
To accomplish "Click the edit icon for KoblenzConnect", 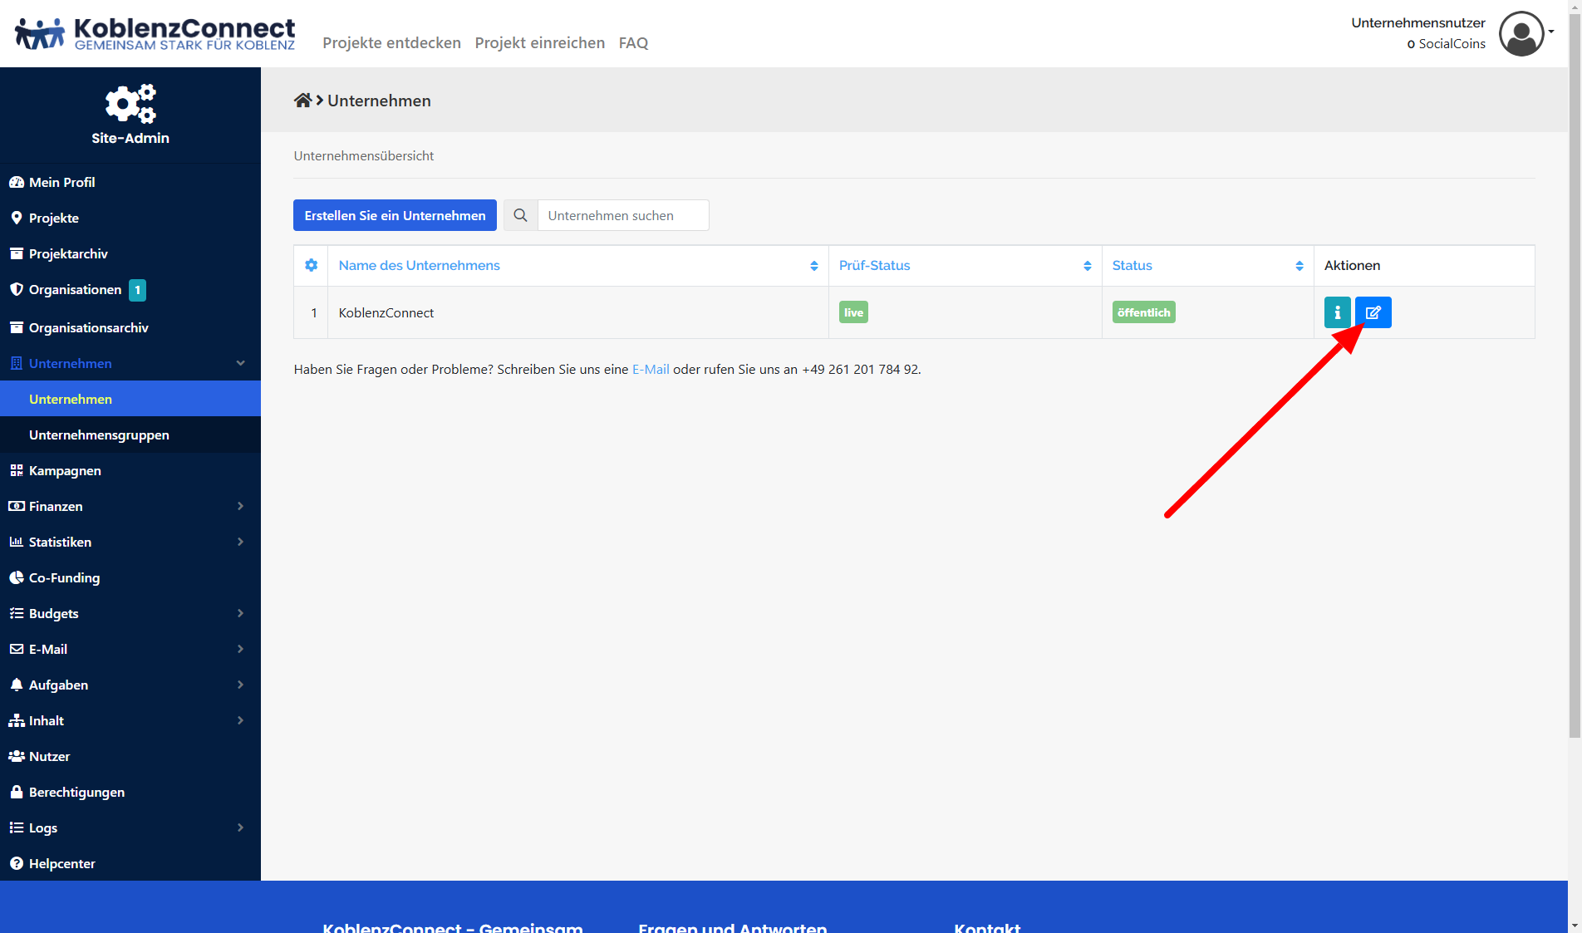I will click(1373, 312).
